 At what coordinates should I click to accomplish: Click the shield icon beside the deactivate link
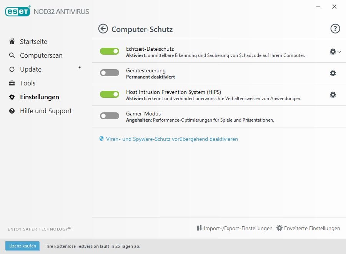coord(102,139)
